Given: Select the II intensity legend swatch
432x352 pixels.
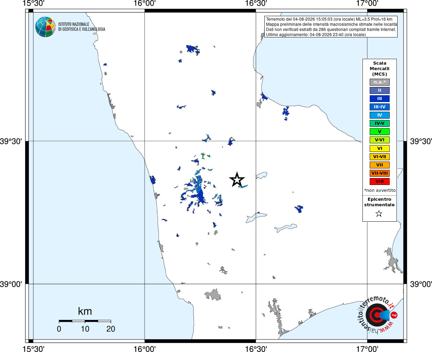Looking at the screenshot, I should pos(380,90).
